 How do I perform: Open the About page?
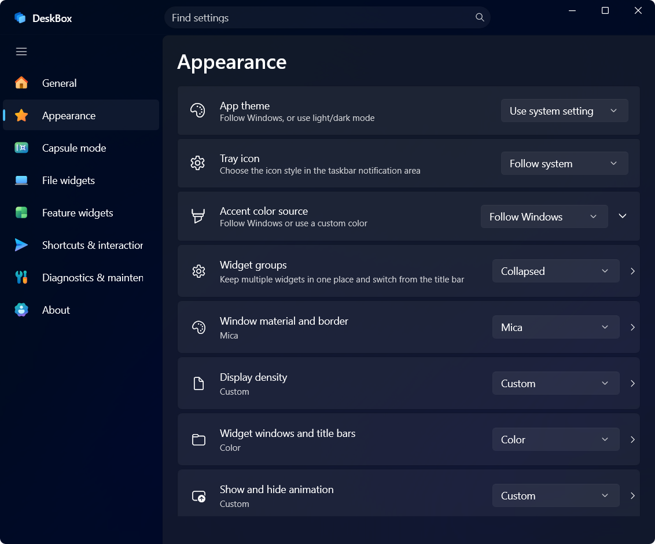[x=81, y=310]
